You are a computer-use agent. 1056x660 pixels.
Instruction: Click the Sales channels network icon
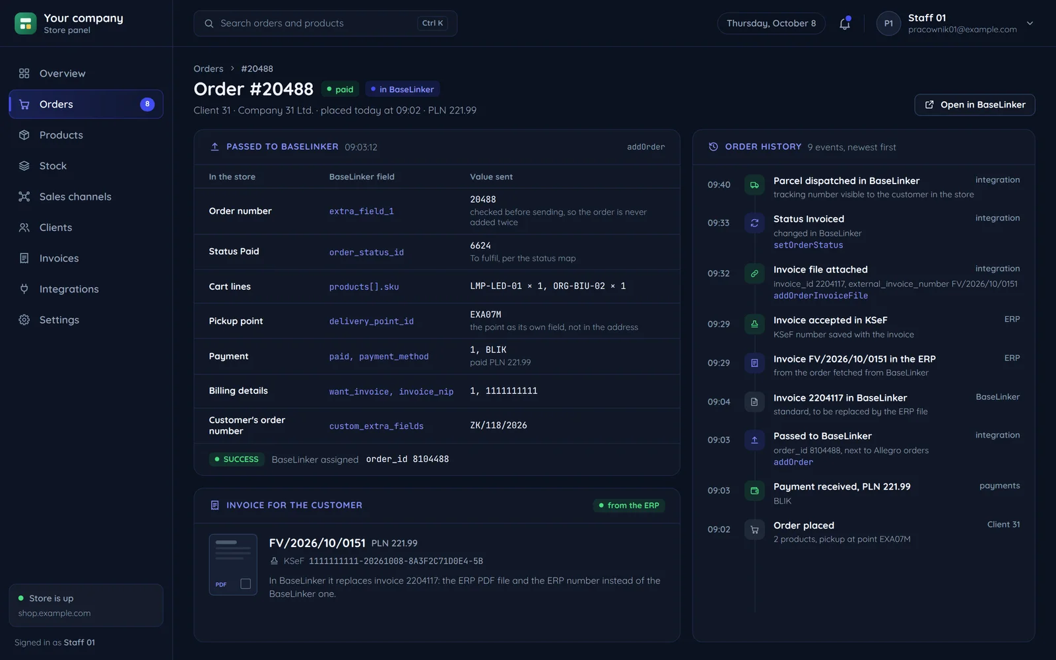24,197
